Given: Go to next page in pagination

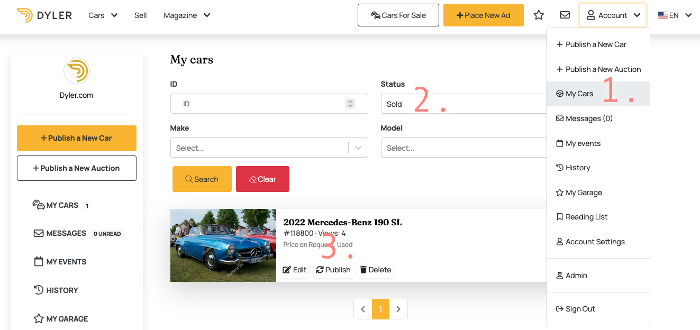Looking at the screenshot, I should (398, 309).
